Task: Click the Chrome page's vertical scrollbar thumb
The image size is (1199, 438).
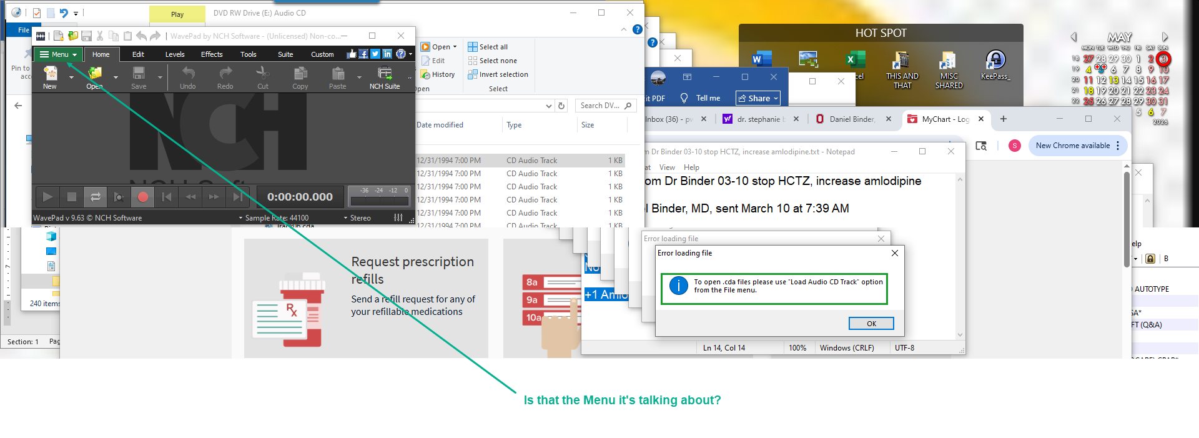Action: coord(1127,219)
